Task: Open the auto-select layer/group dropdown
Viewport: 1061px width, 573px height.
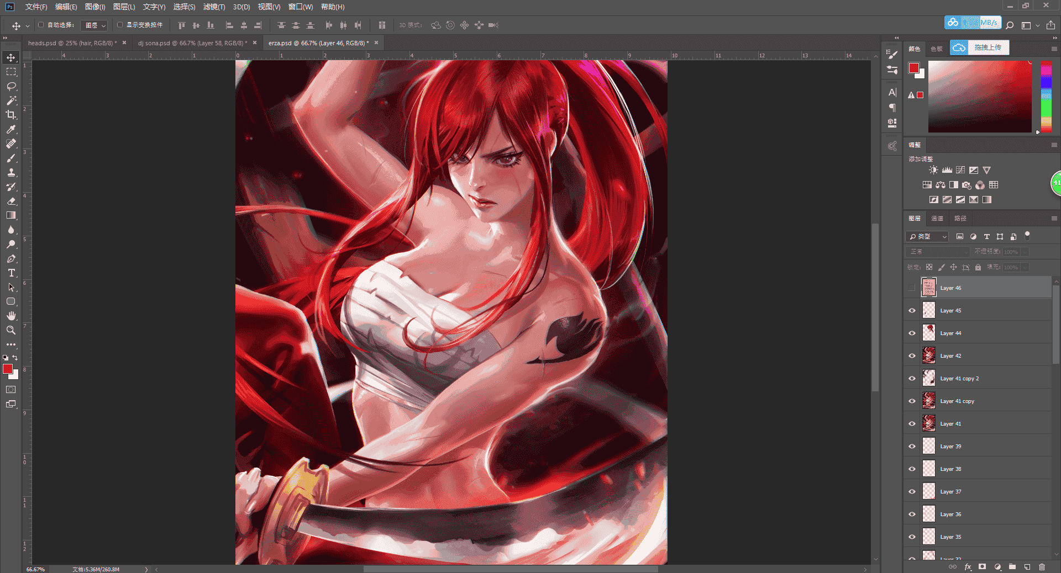Action: click(x=94, y=25)
